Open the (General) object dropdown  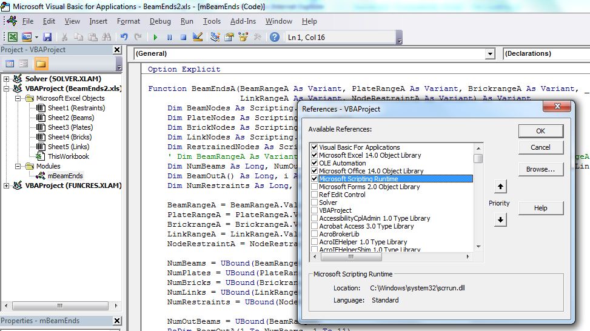(x=490, y=54)
